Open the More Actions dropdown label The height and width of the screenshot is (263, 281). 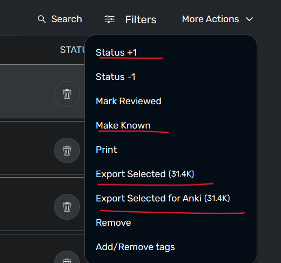click(x=210, y=19)
